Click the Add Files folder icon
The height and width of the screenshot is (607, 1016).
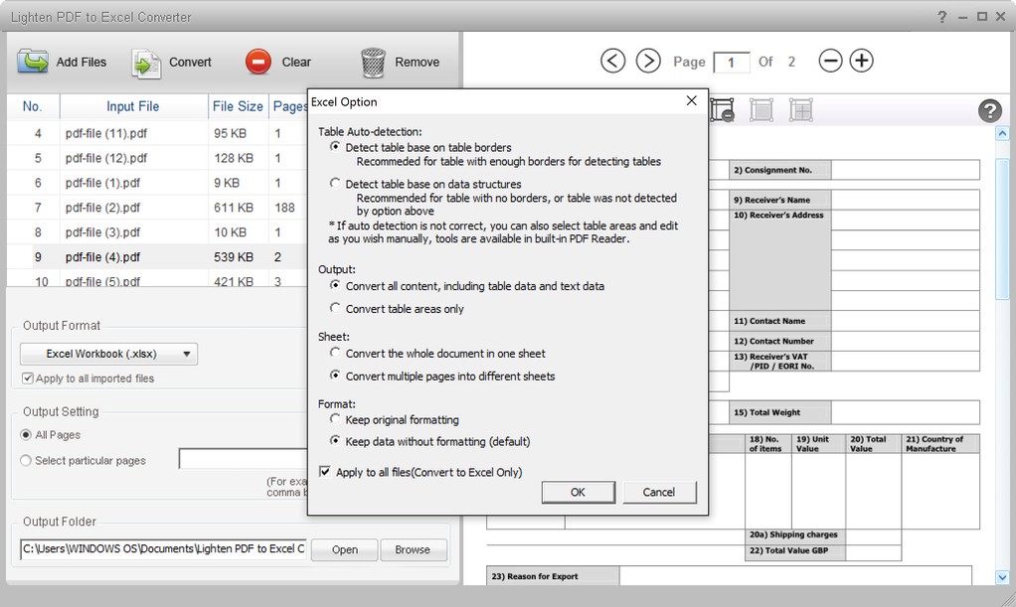tap(33, 63)
